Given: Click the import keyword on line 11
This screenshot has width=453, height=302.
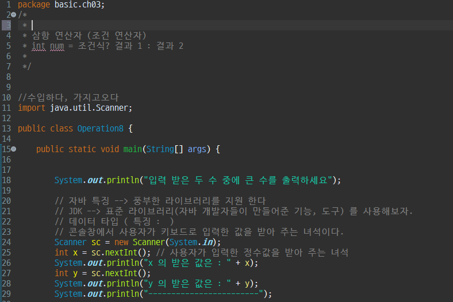Looking at the screenshot, I should [32, 108].
